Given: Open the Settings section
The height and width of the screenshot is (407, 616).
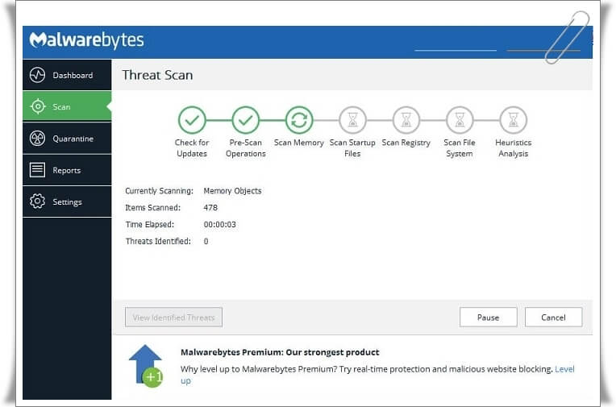Looking at the screenshot, I should [x=67, y=201].
